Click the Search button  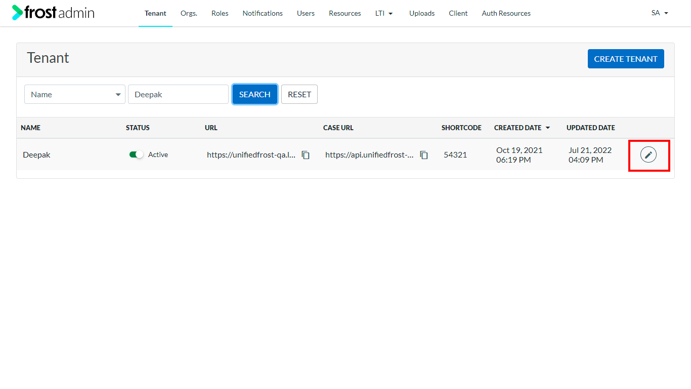tap(255, 94)
